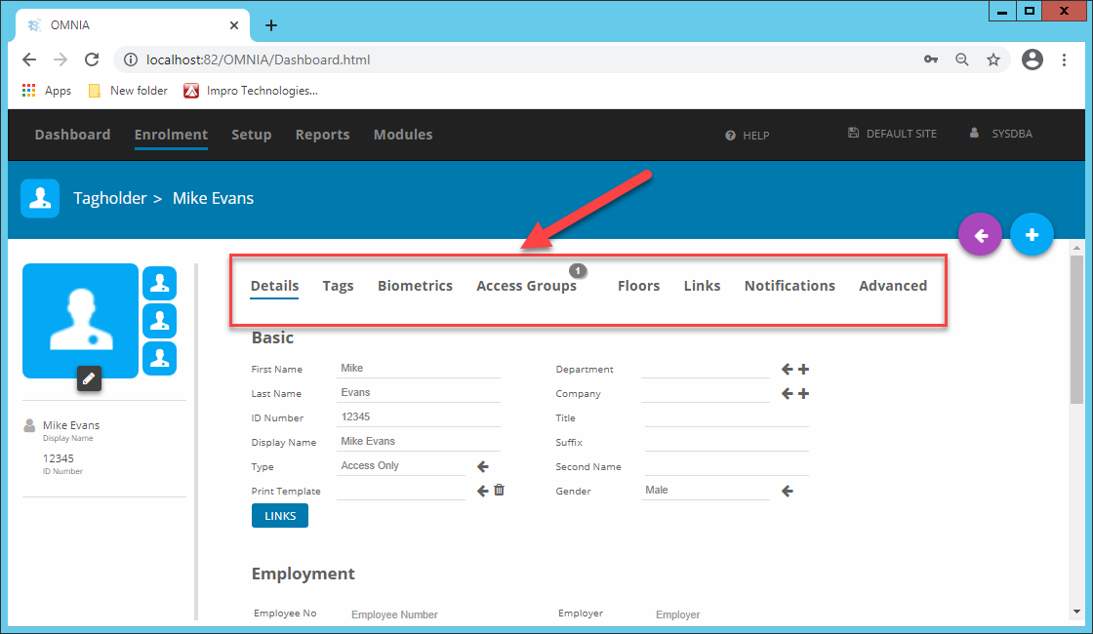
Task: Open a new browser tab
Action: pos(271,25)
